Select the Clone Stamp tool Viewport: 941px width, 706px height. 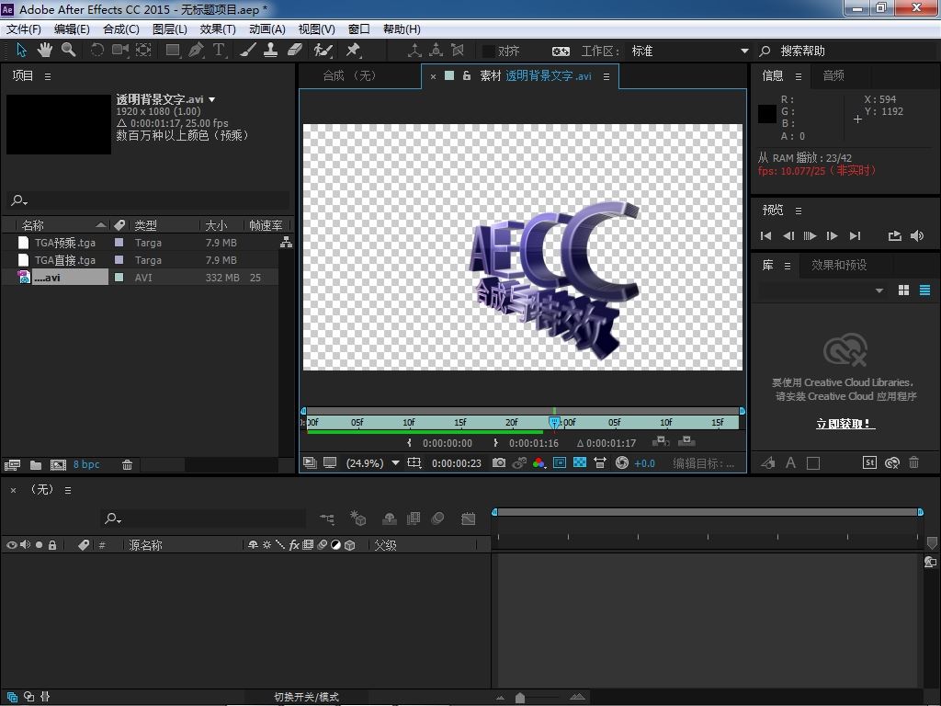tap(271, 51)
